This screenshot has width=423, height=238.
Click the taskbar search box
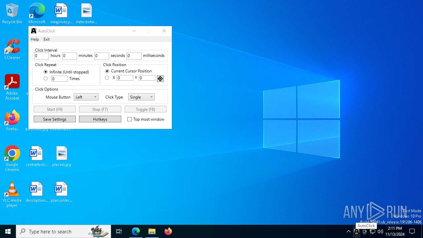point(63,231)
